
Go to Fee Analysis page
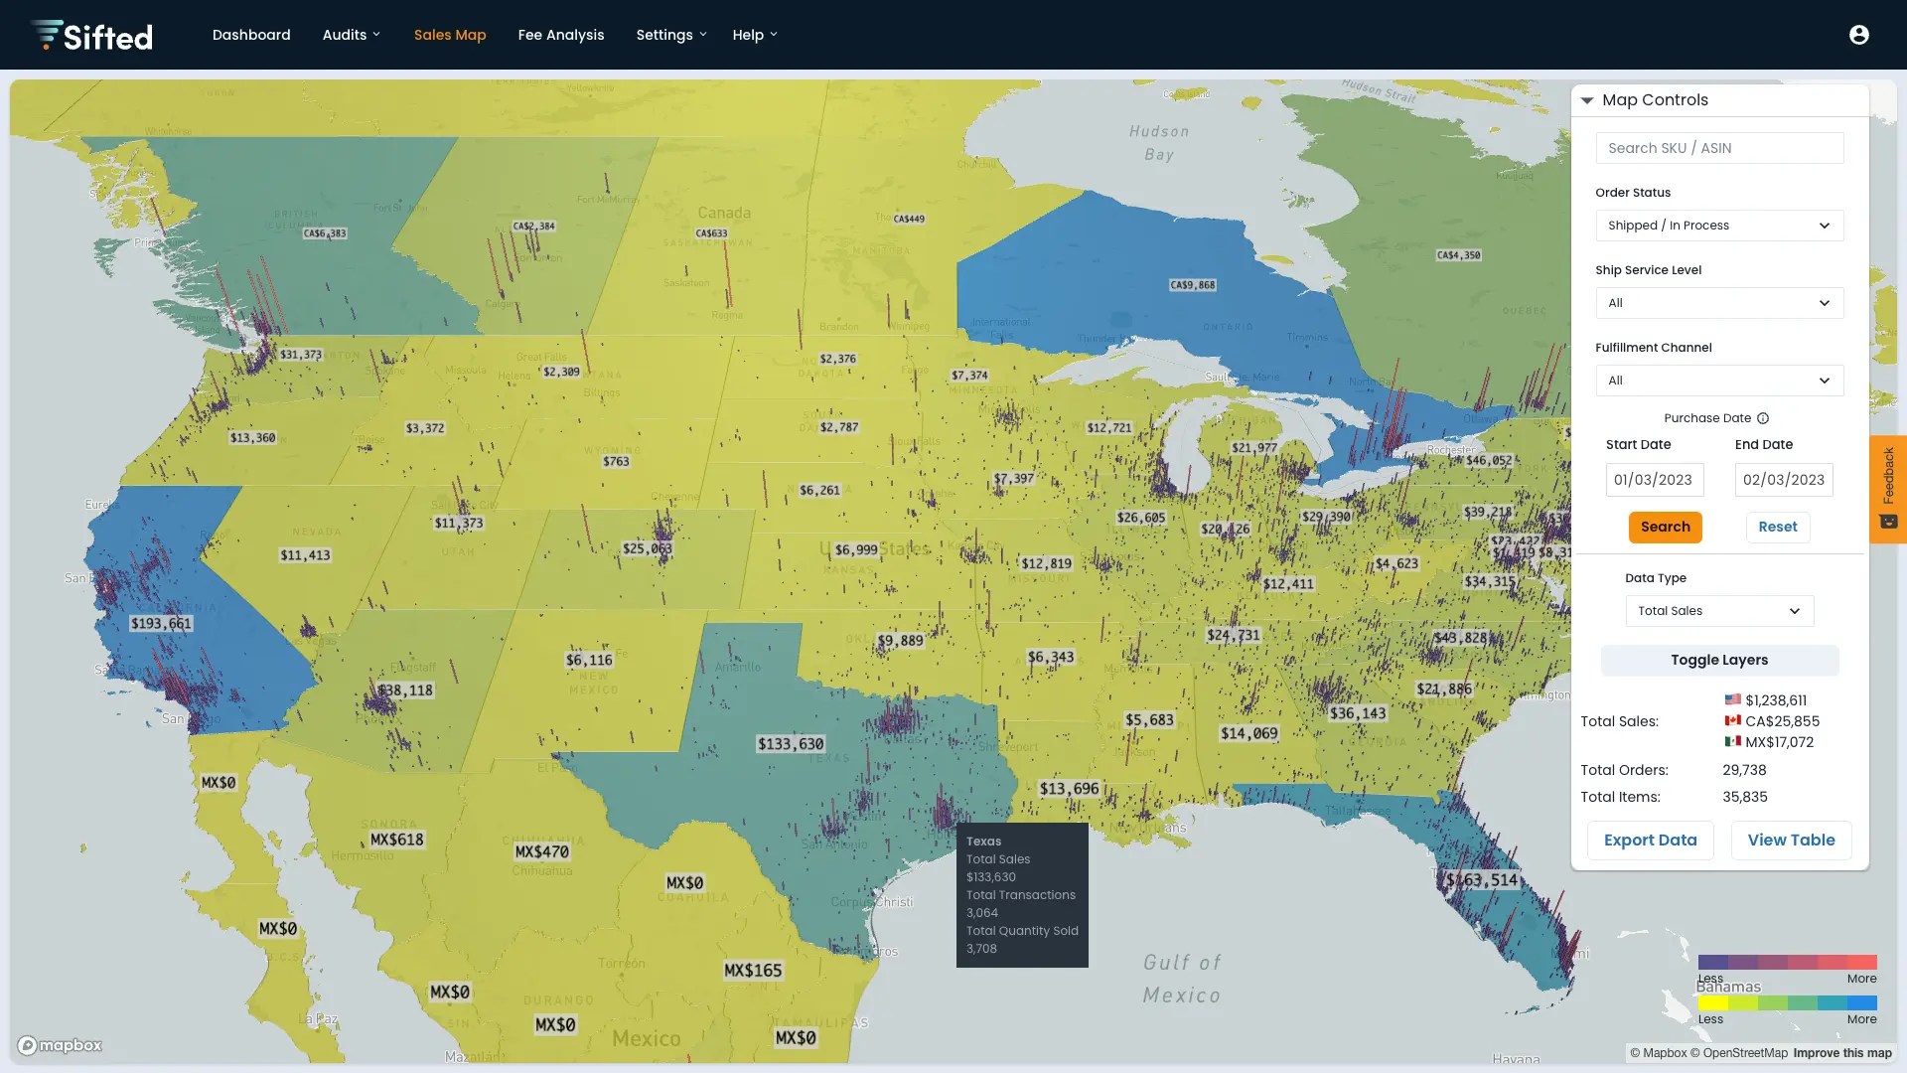click(x=560, y=35)
